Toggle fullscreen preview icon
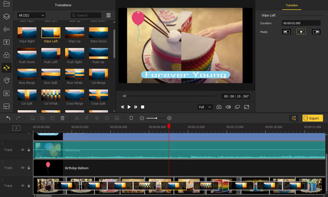Viewport: 328px width, 197px height. (247, 107)
